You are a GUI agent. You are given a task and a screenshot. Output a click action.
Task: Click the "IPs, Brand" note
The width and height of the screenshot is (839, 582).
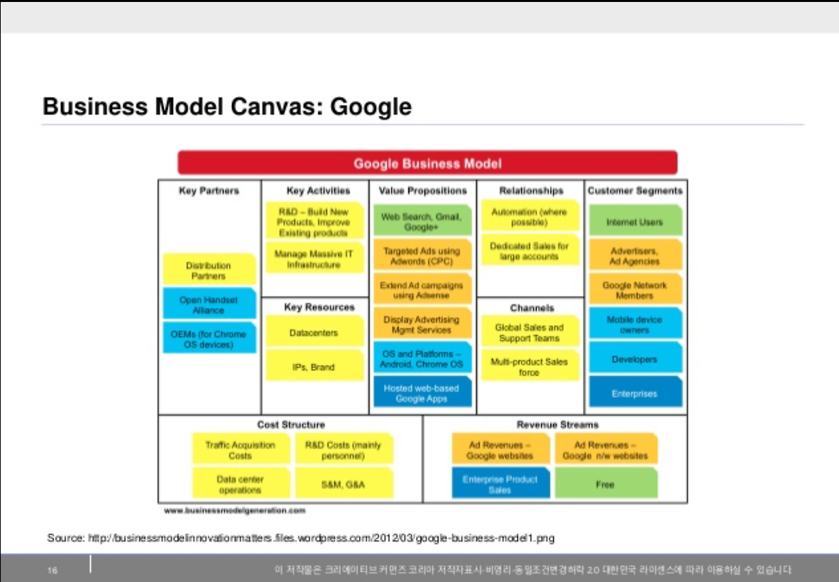315,366
